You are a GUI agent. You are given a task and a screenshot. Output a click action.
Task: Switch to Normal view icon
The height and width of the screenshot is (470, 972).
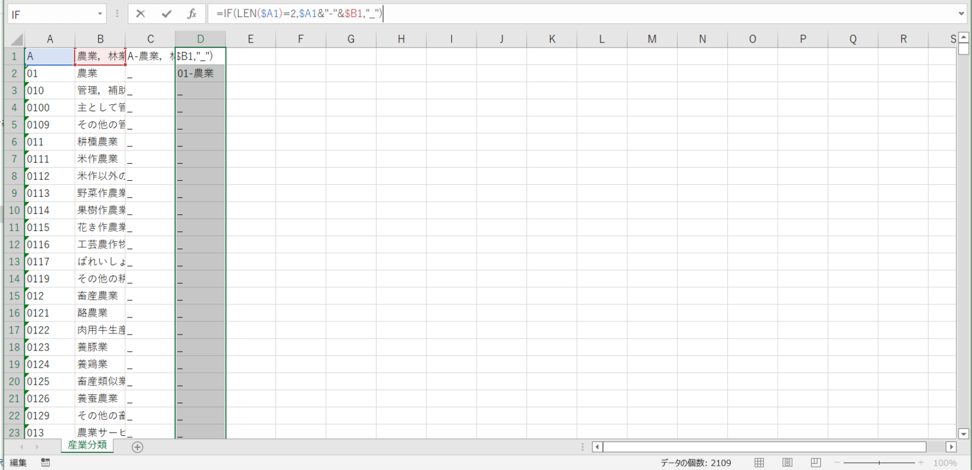click(759, 463)
